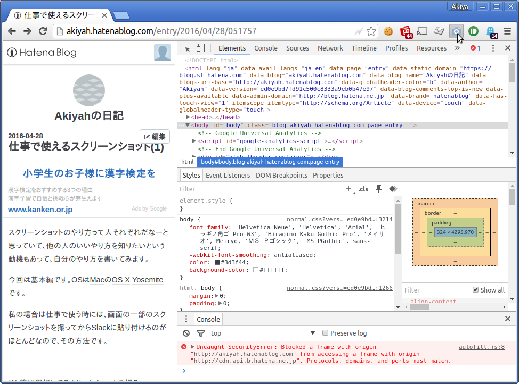Open the Timeline tab
This screenshot has height=384, width=519.
coord(364,48)
